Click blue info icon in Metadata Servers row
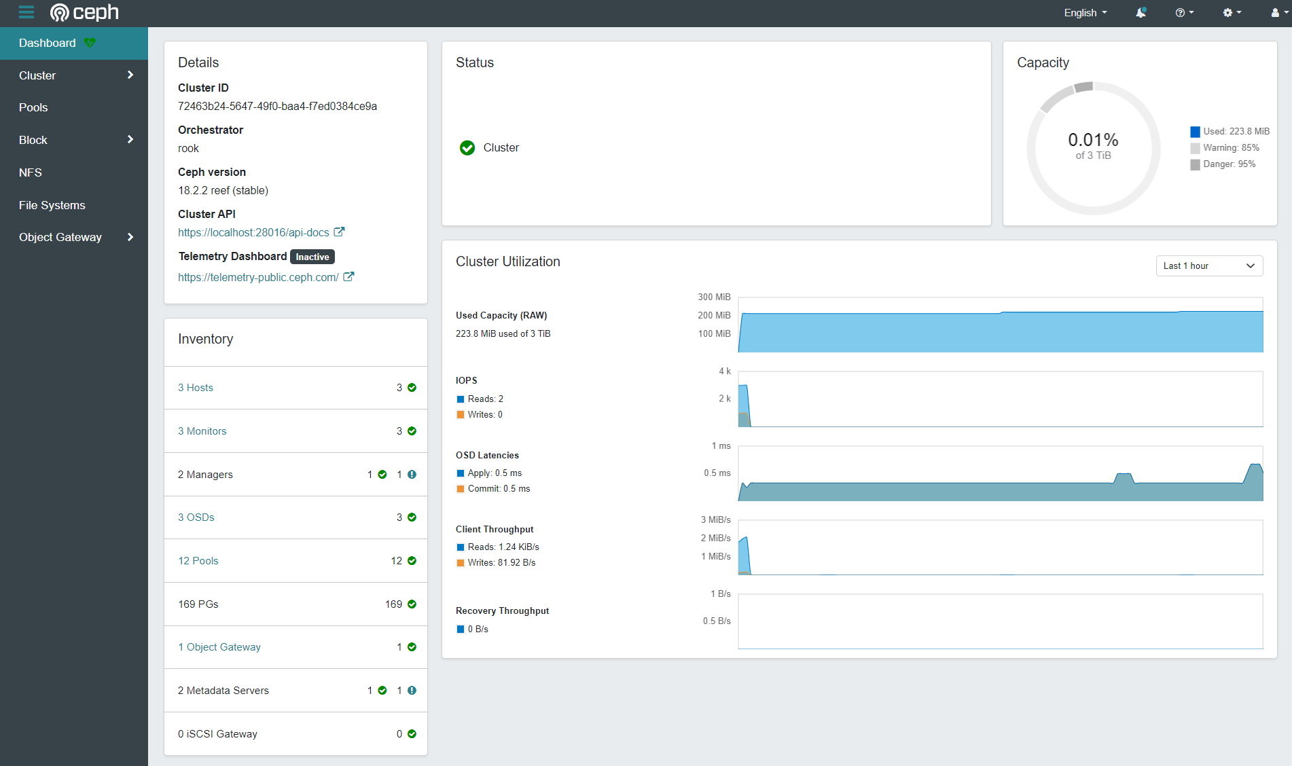Screen dimensions: 1292x766 (412, 691)
